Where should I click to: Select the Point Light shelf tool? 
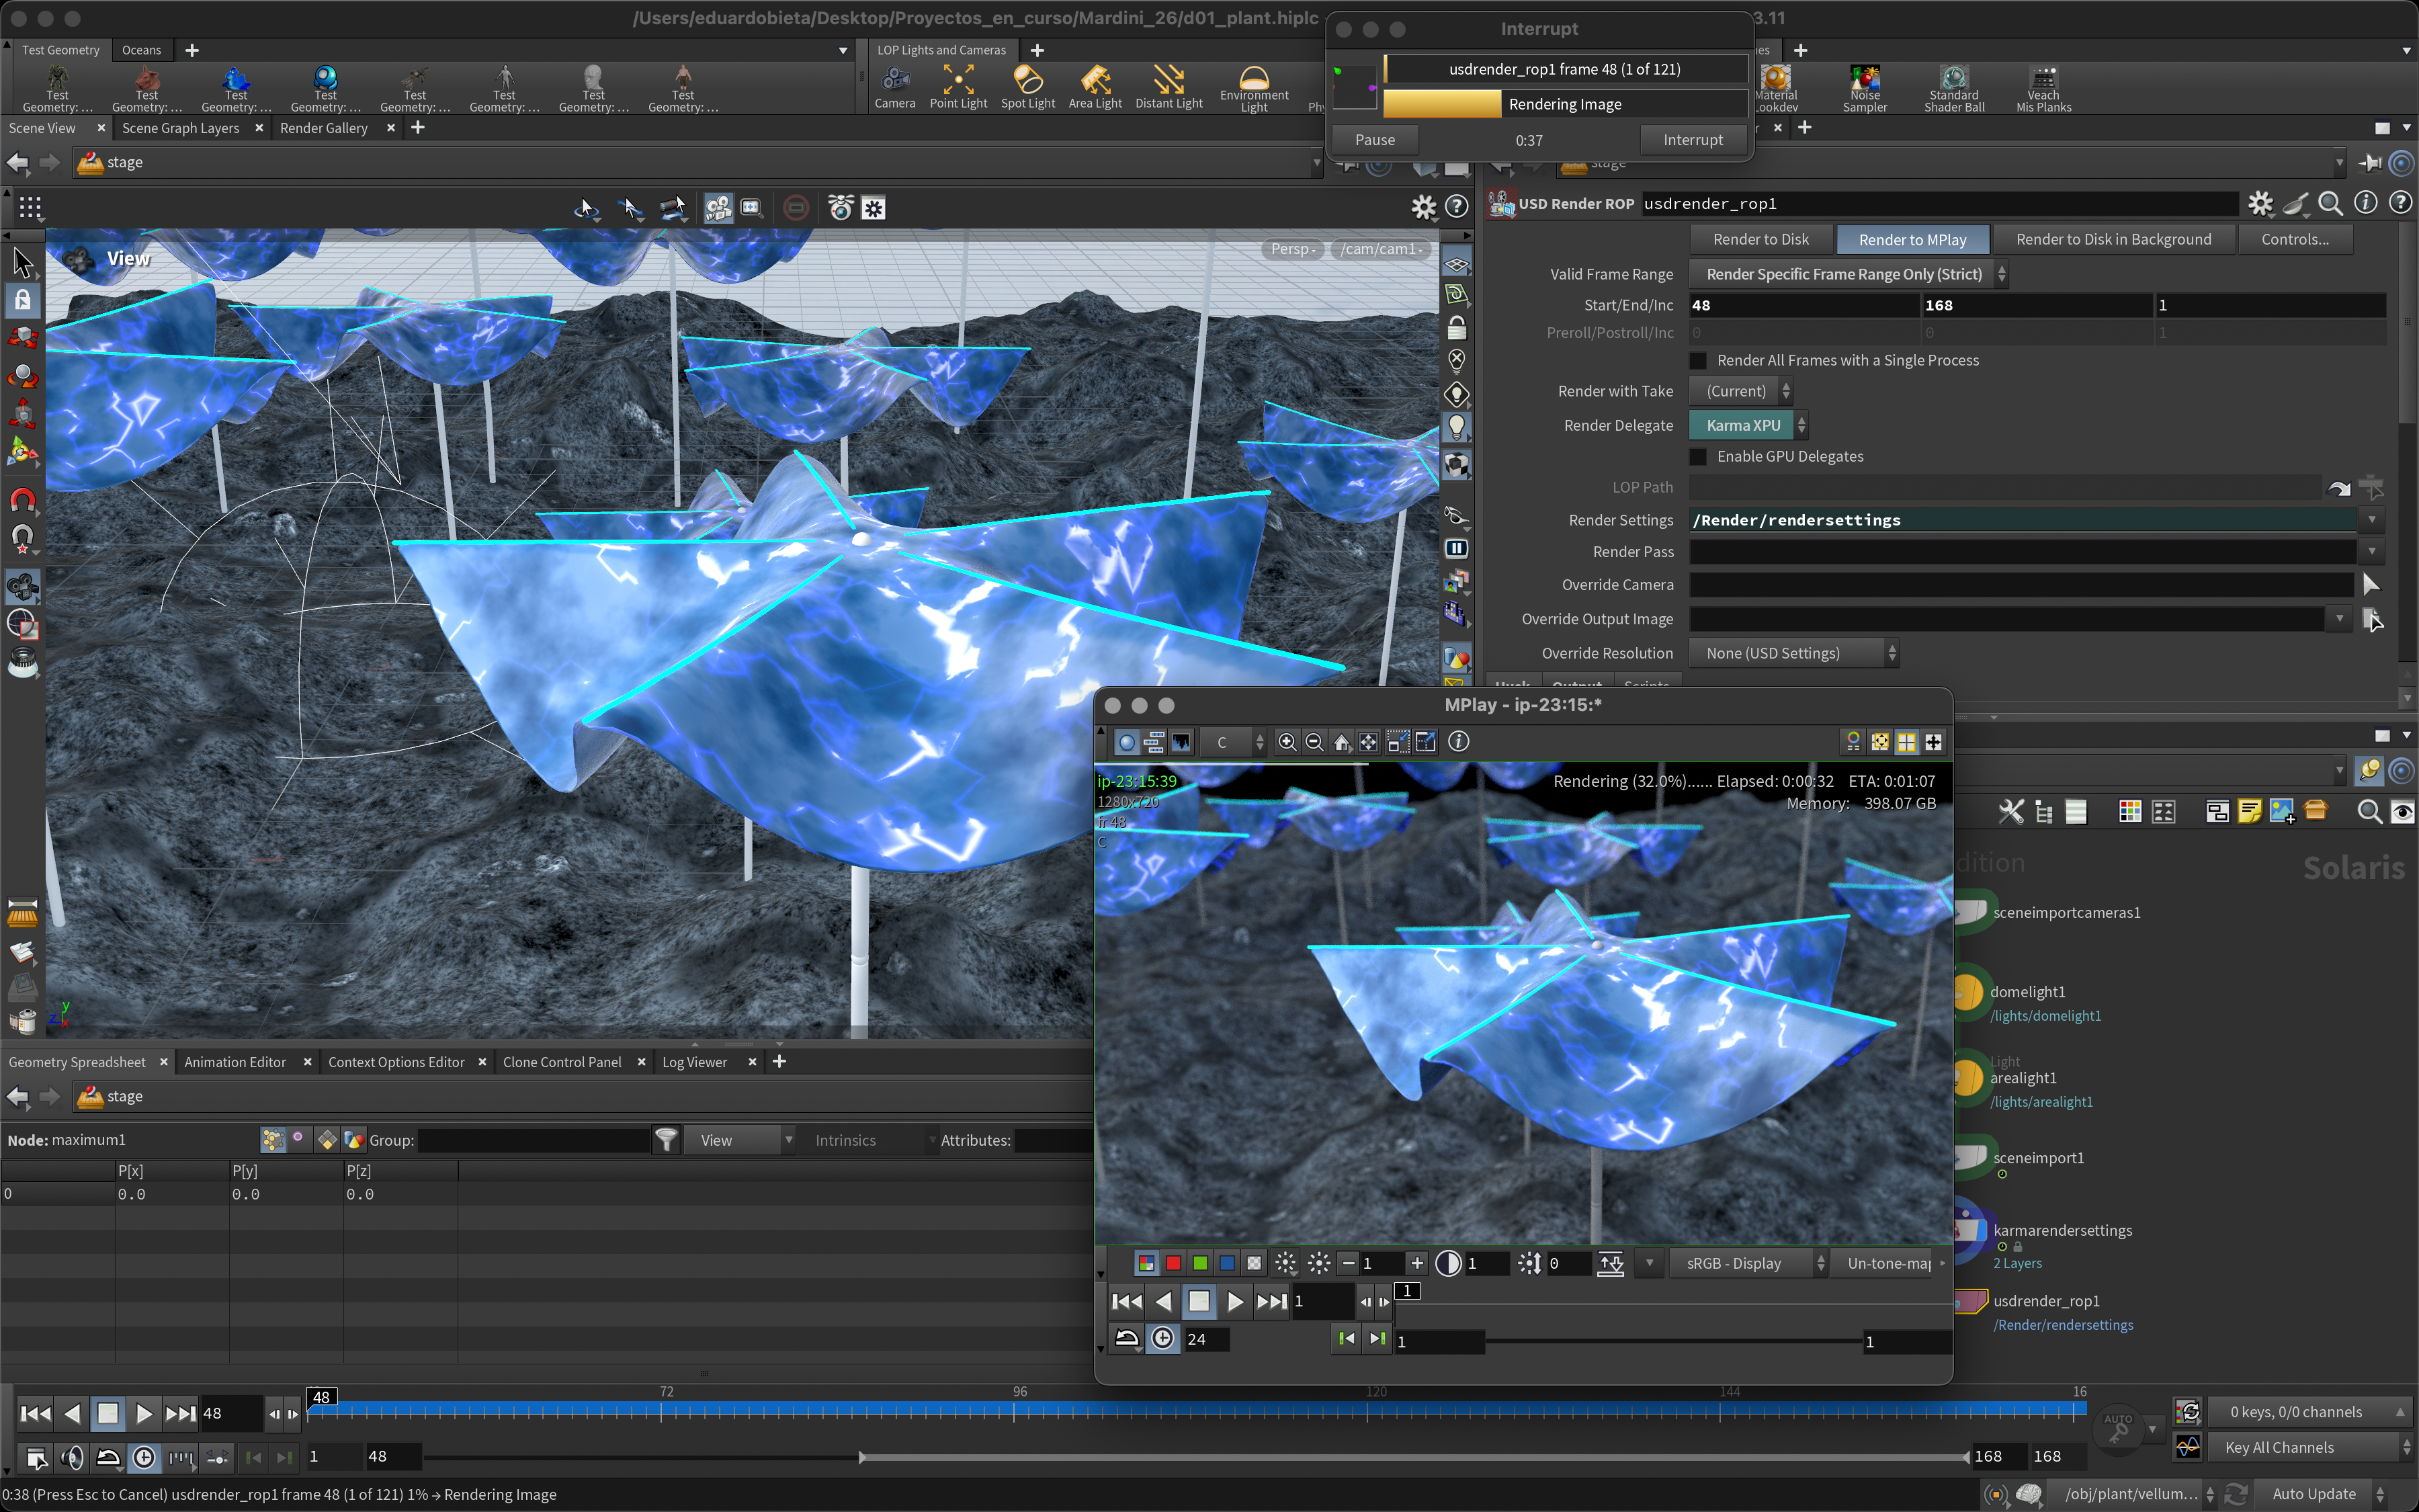tap(958, 86)
